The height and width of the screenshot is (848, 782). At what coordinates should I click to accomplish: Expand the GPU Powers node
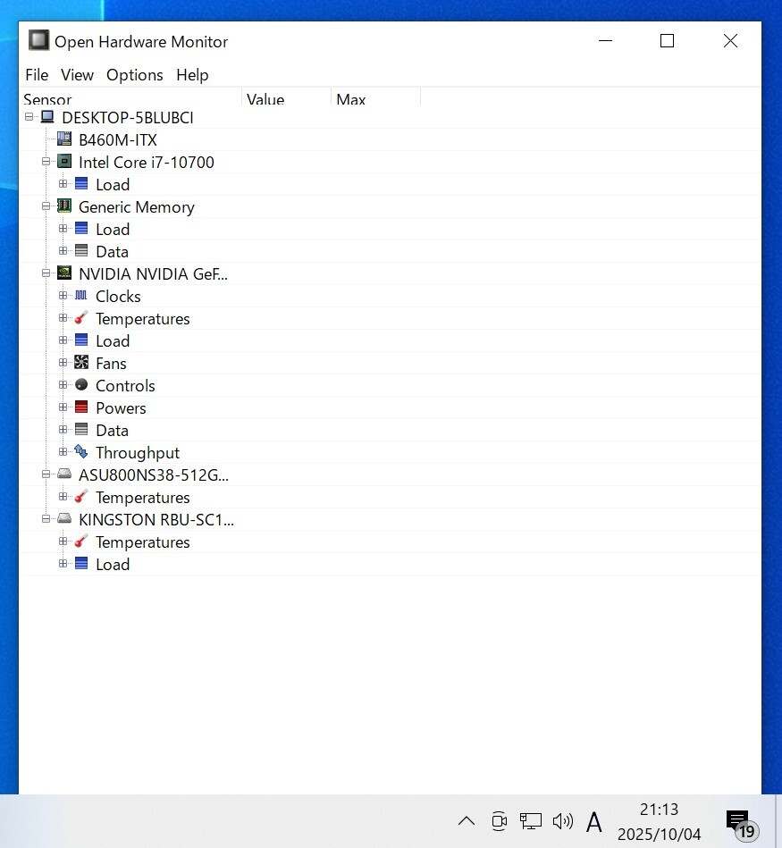click(63, 407)
